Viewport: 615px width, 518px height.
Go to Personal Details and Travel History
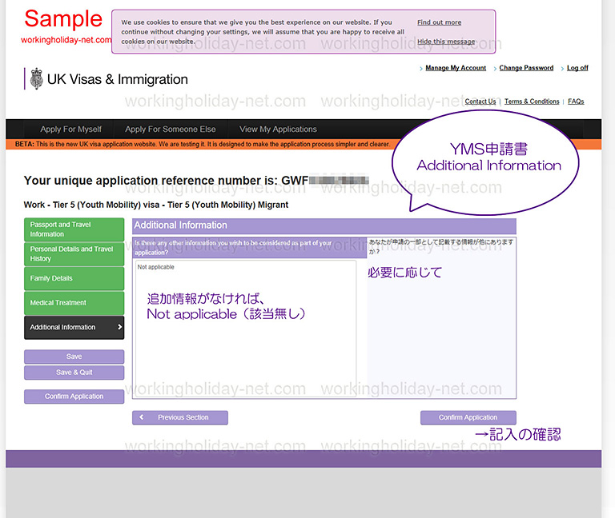click(x=74, y=254)
